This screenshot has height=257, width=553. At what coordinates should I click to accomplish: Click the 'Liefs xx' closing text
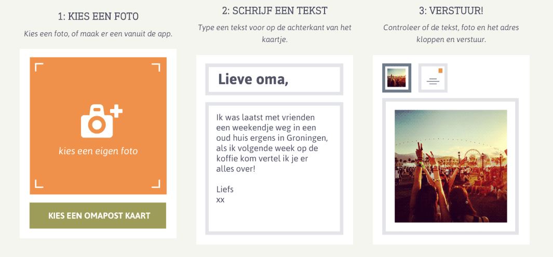pyautogui.click(x=225, y=195)
